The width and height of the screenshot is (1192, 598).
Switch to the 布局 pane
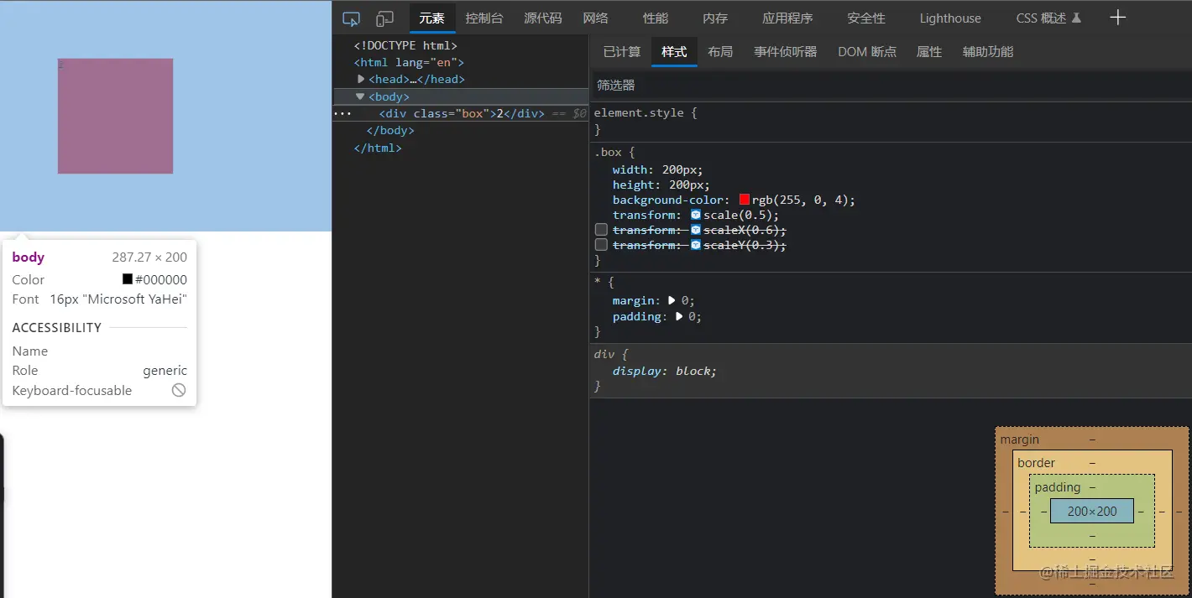coord(720,52)
